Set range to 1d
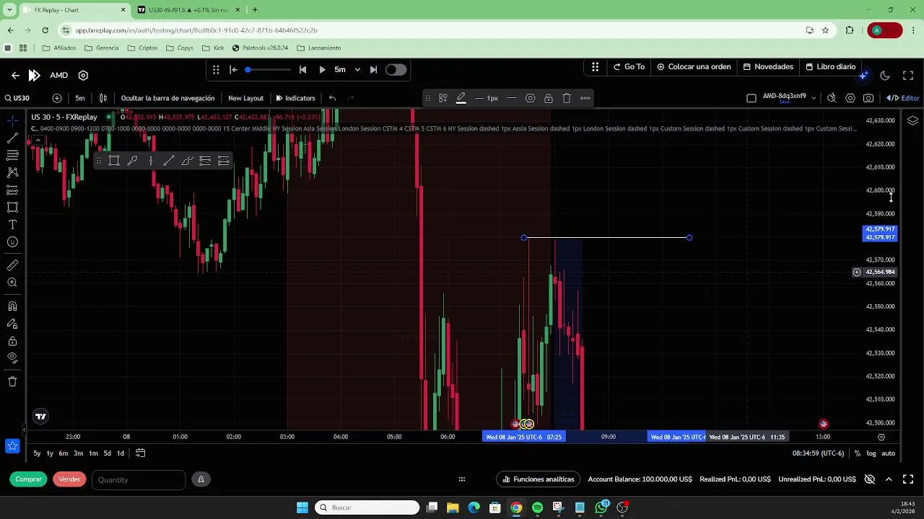Viewport: 924px width, 519px height. (x=121, y=453)
